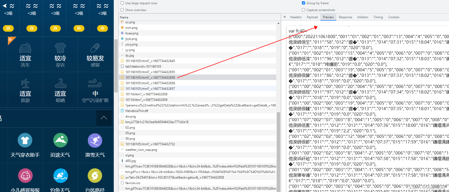Open the 沿途天气 route weather icon
The height and width of the screenshot is (192, 449).
[60, 140]
